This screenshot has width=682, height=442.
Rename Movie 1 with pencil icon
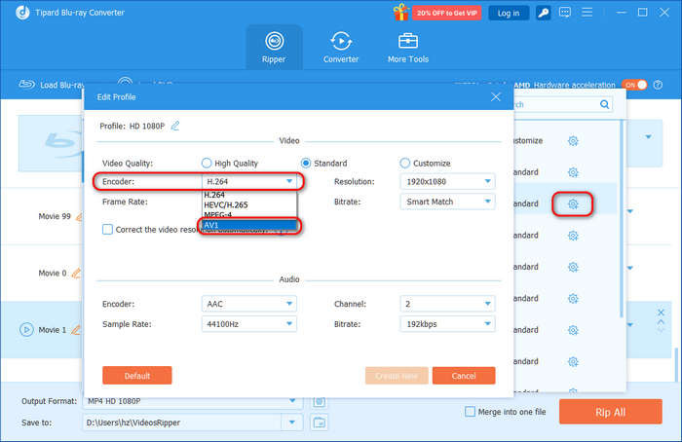click(x=76, y=330)
